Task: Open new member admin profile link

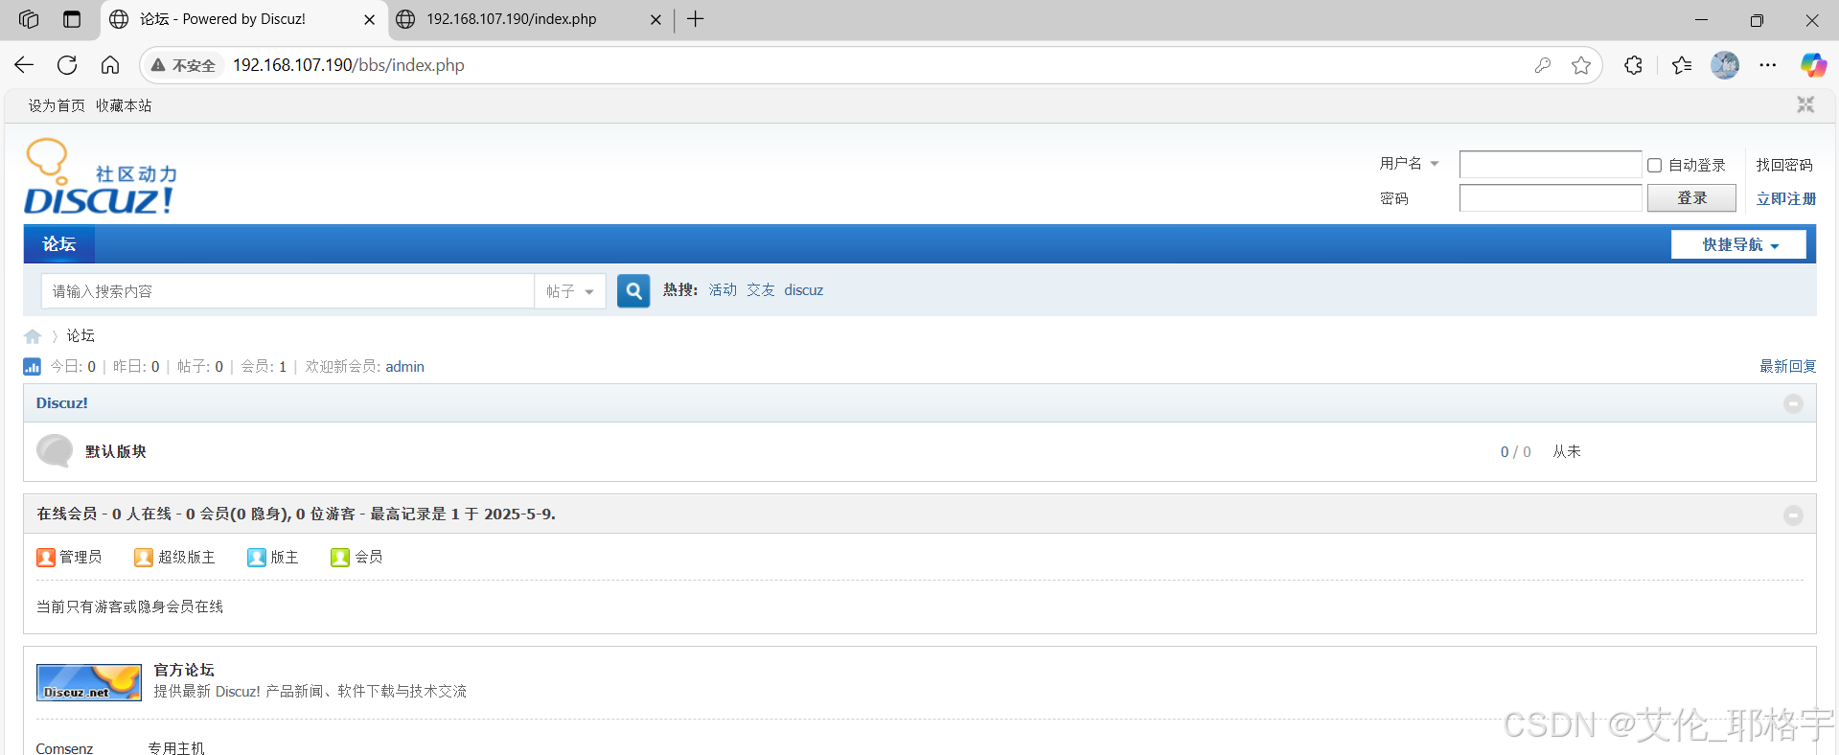Action: (x=404, y=367)
